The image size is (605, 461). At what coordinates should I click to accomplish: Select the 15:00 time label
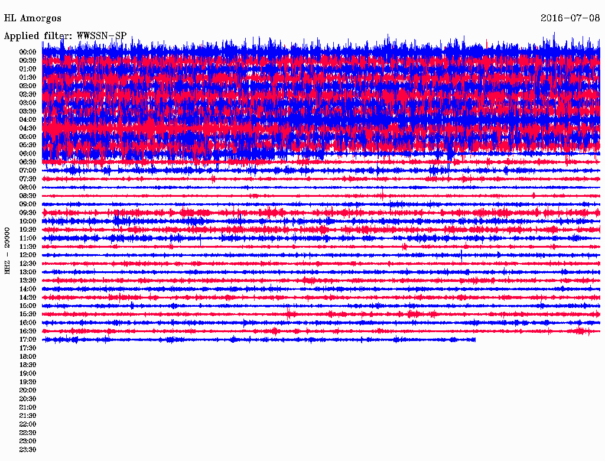28,306
